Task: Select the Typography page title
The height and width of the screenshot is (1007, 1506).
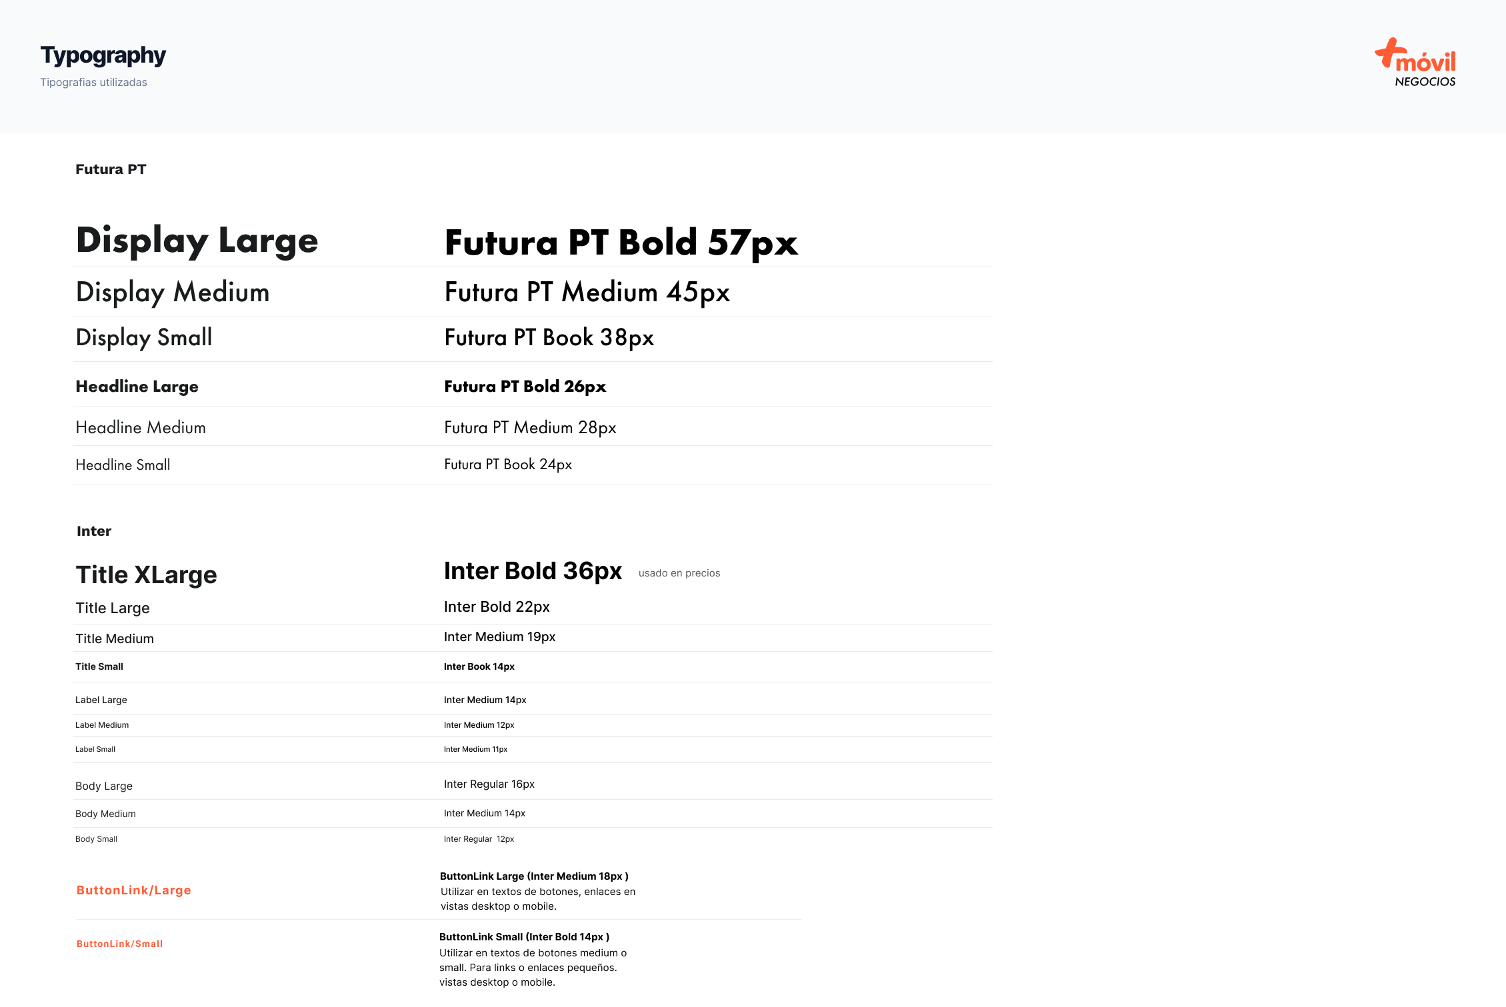Action: pyautogui.click(x=103, y=55)
